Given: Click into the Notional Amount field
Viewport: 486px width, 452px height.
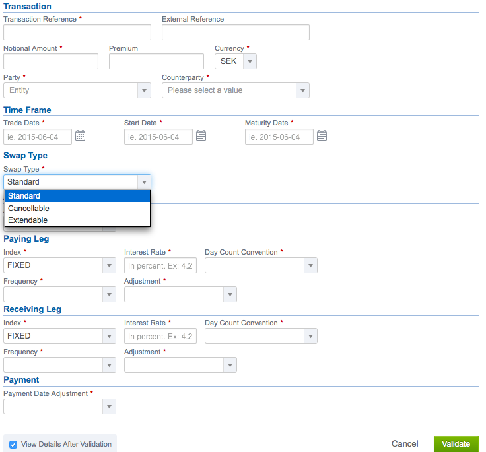Looking at the screenshot, I should [x=51, y=61].
